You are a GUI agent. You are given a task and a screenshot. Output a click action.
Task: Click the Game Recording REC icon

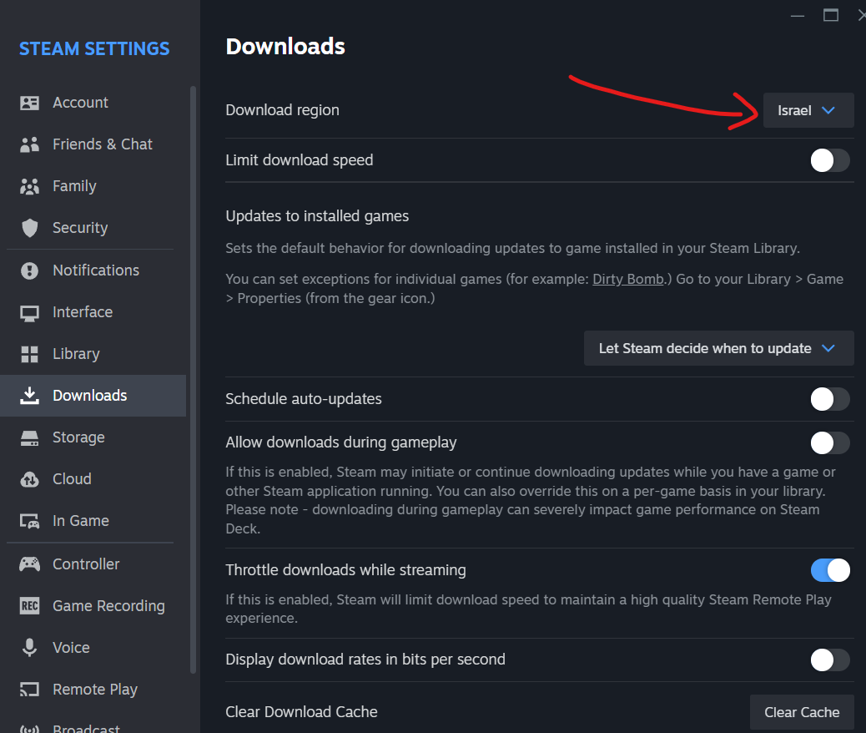(29, 606)
